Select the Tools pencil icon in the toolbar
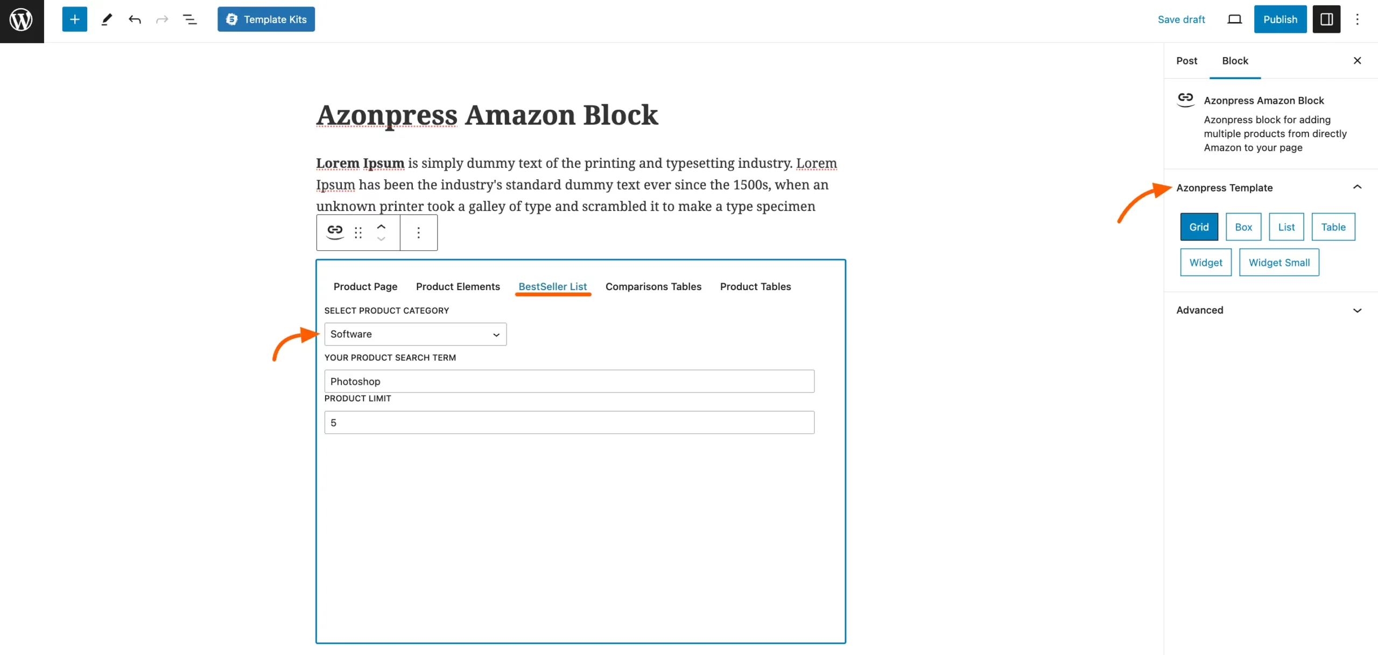Viewport: 1378px width, 655px height. coord(106,19)
